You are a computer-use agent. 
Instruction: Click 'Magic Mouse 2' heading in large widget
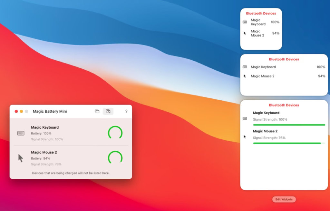click(x=265, y=131)
